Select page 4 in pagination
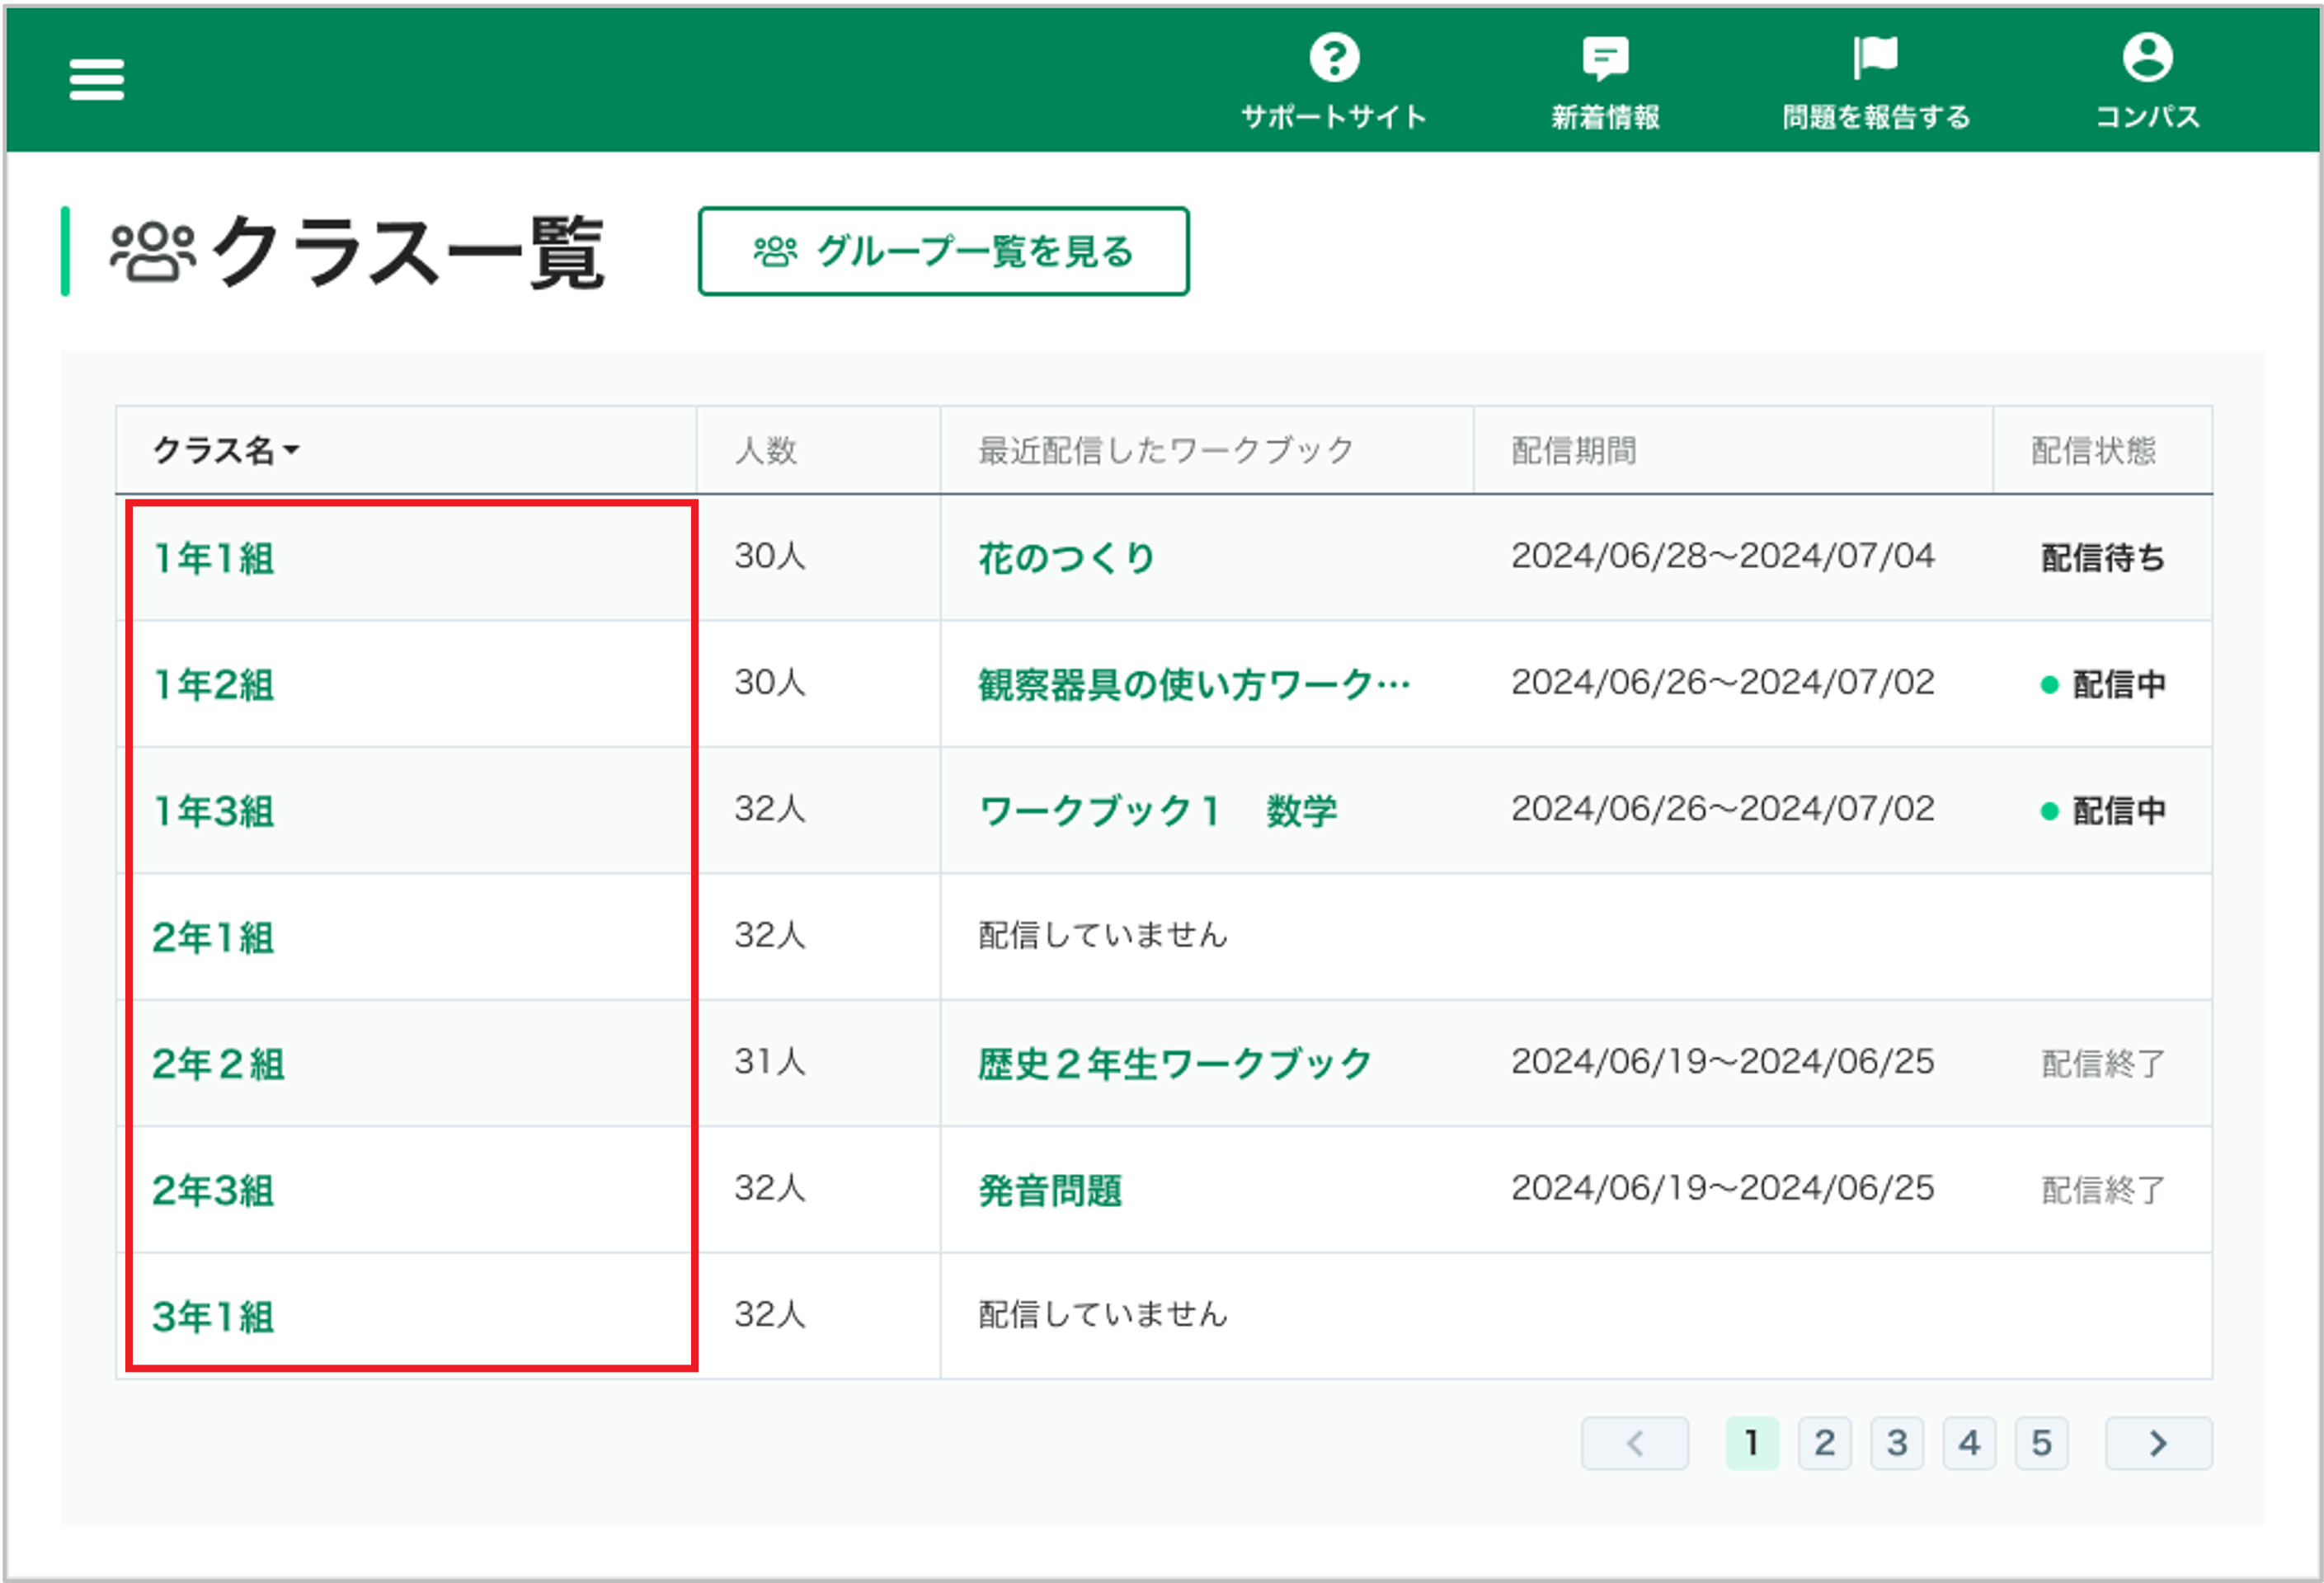 tap(1969, 1442)
